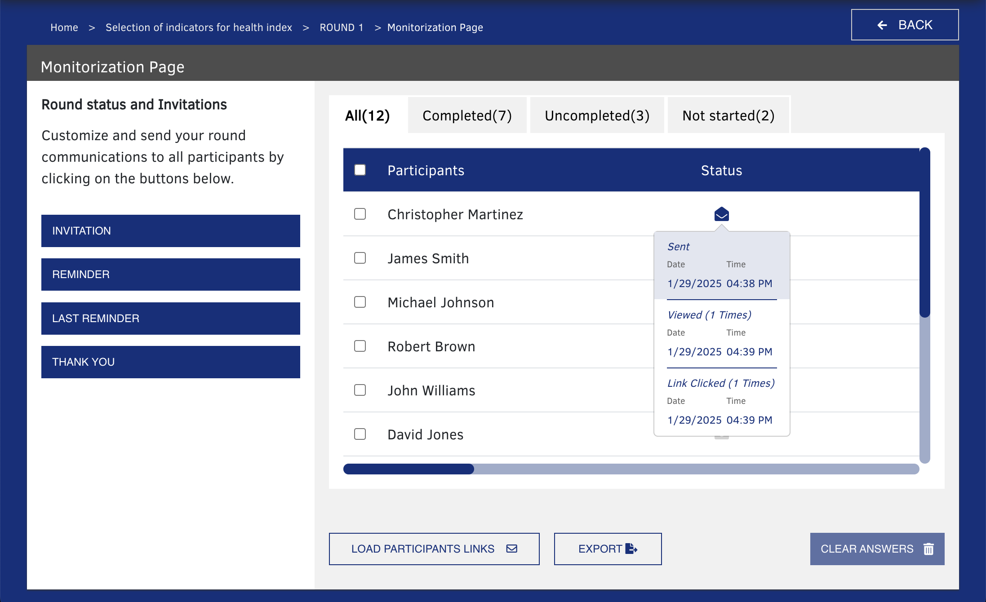Click the back arrow icon
986x602 pixels.
tap(882, 25)
